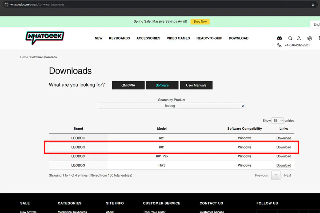Open the DOWNLOAD menu

coord(239,38)
